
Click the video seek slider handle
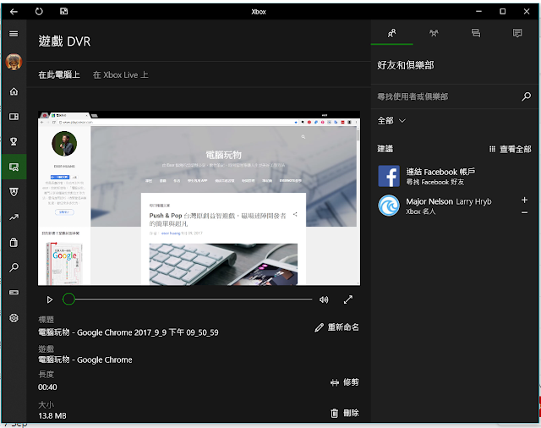tap(68, 299)
